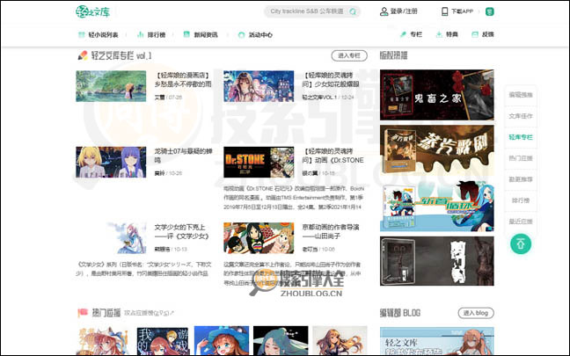Click the news icon beside 新闻资讯
Viewport: 570px width, 356px height.
(186, 34)
